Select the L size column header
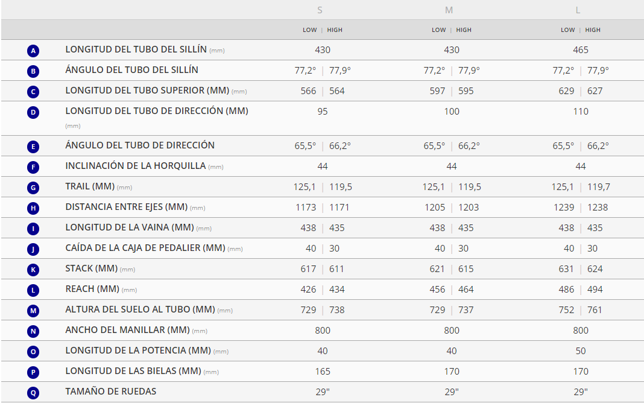 tap(578, 10)
